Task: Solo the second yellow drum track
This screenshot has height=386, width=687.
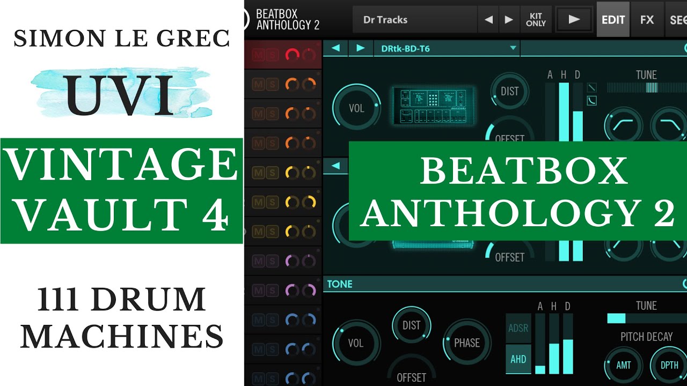Action: [x=272, y=202]
